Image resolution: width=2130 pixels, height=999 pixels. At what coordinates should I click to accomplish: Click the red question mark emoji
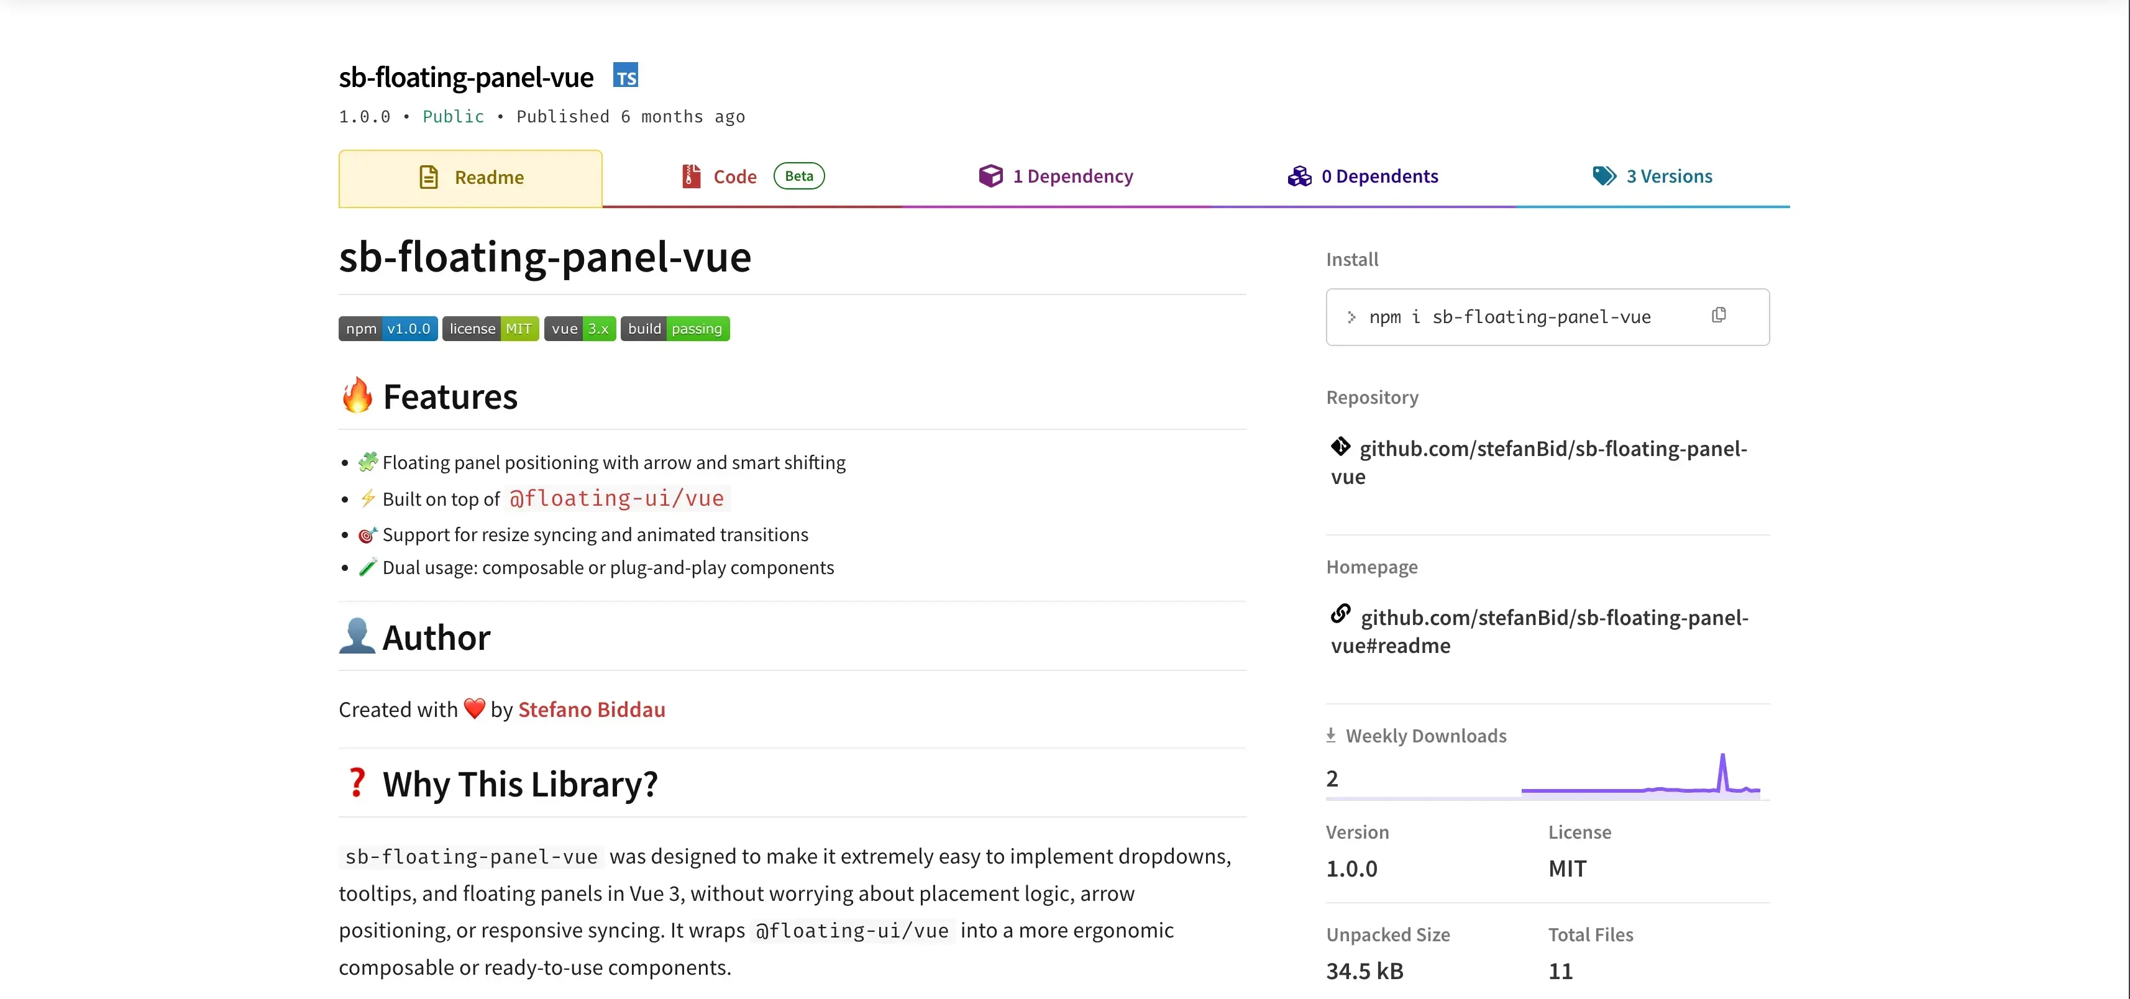tap(357, 782)
